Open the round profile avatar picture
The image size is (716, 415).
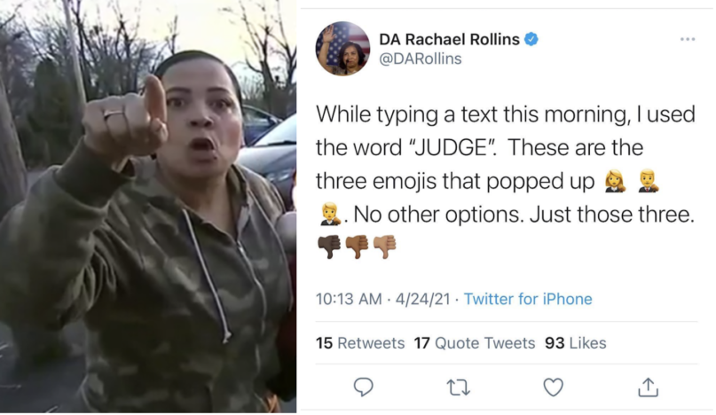pos(342,49)
